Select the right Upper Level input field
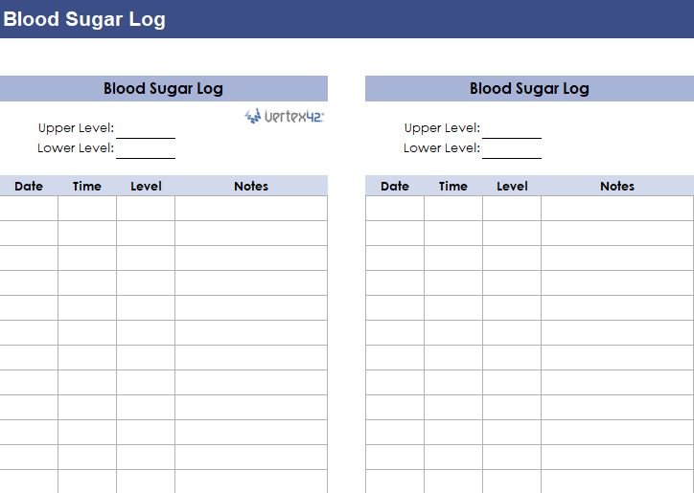 [x=512, y=128]
